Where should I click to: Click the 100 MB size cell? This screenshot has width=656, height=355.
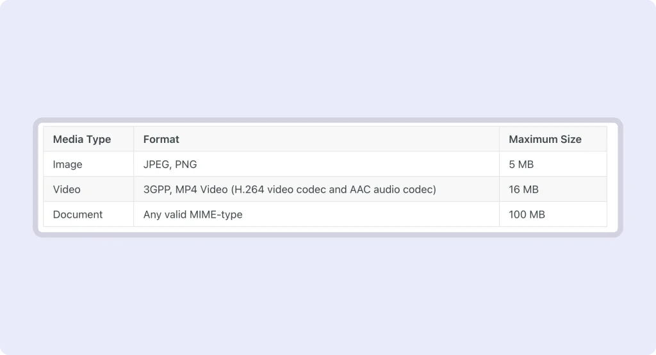click(x=527, y=214)
